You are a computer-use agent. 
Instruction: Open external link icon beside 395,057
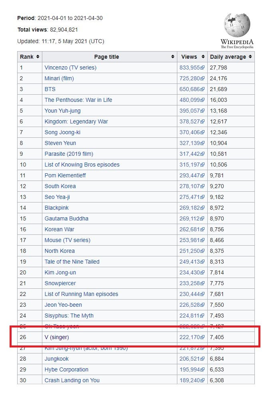pyautogui.click(x=203, y=111)
